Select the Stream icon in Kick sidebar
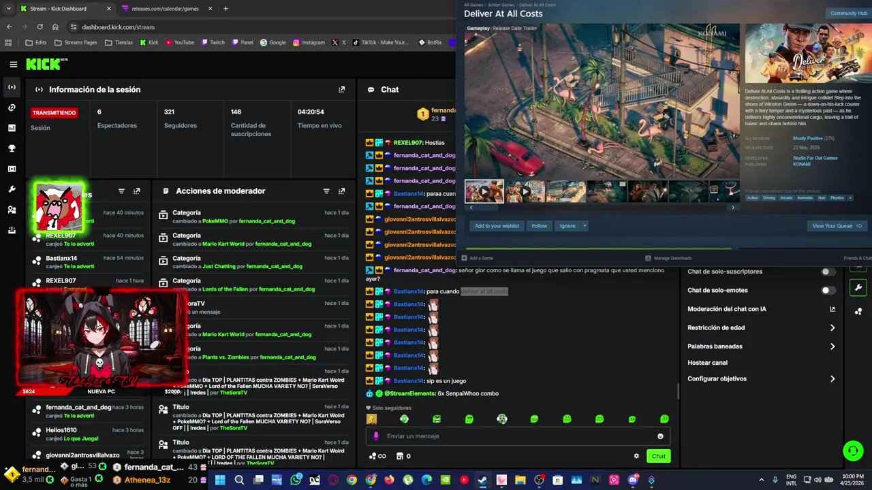Image resolution: width=872 pixels, height=490 pixels. click(x=12, y=87)
